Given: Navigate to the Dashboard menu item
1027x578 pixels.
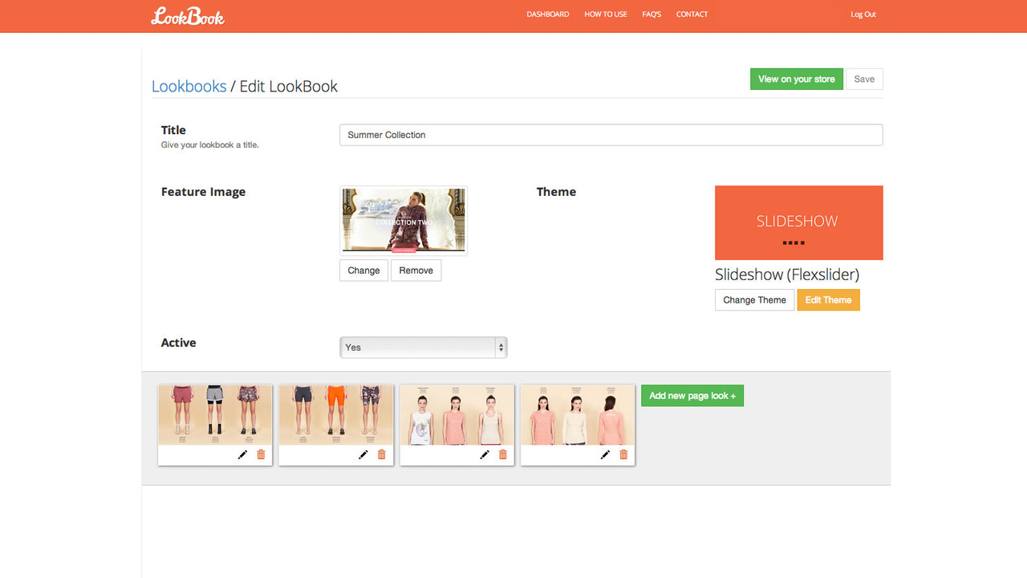Looking at the screenshot, I should click(547, 14).
